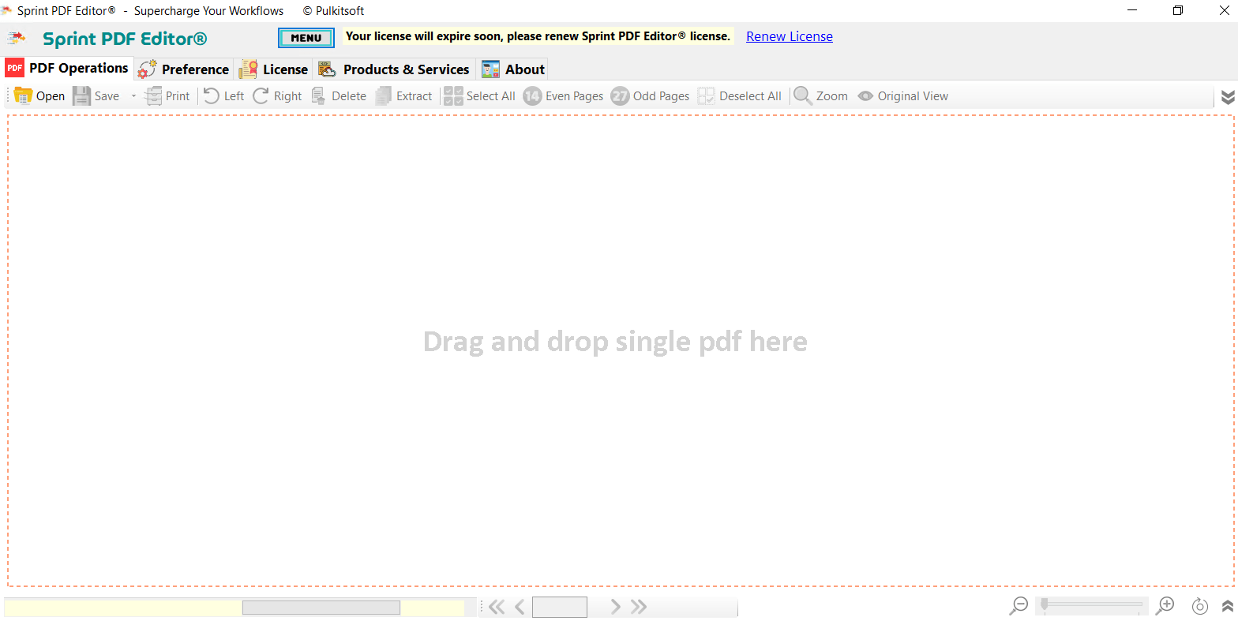Click the page number input box
The width and height of the screenshot is (1238, 621).
560,607
